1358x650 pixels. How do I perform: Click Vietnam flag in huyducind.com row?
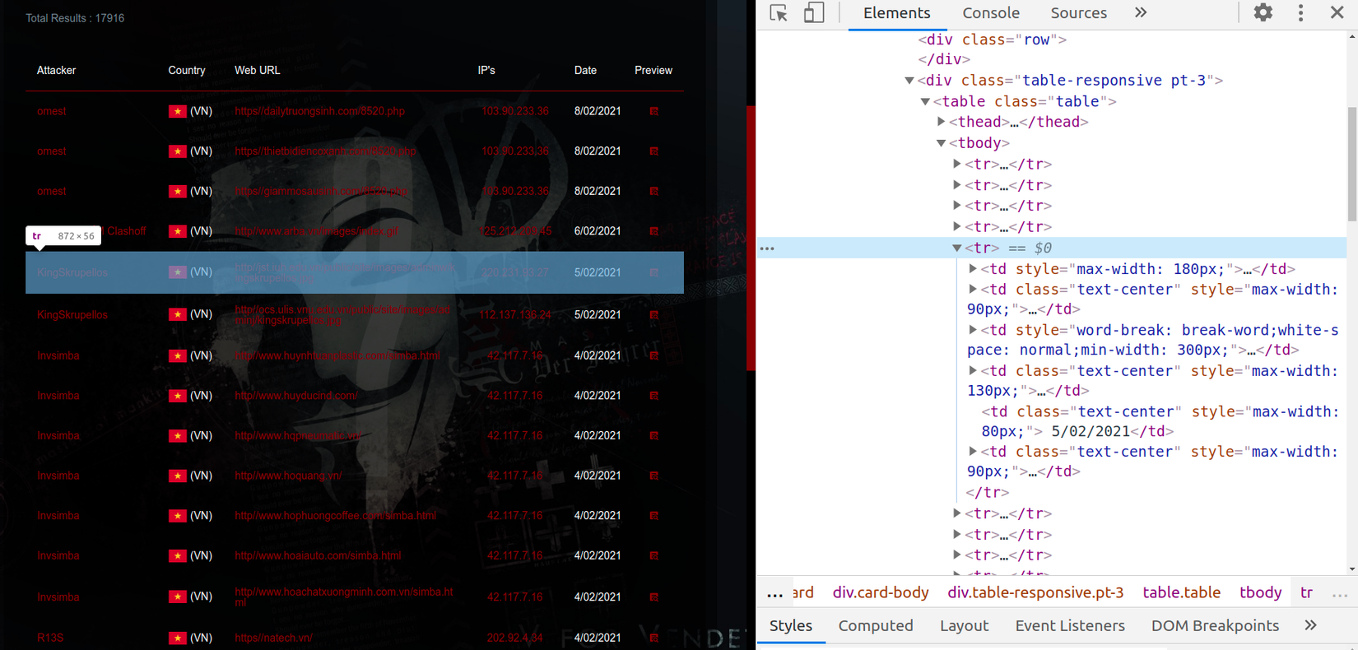[x=178, y=396]
